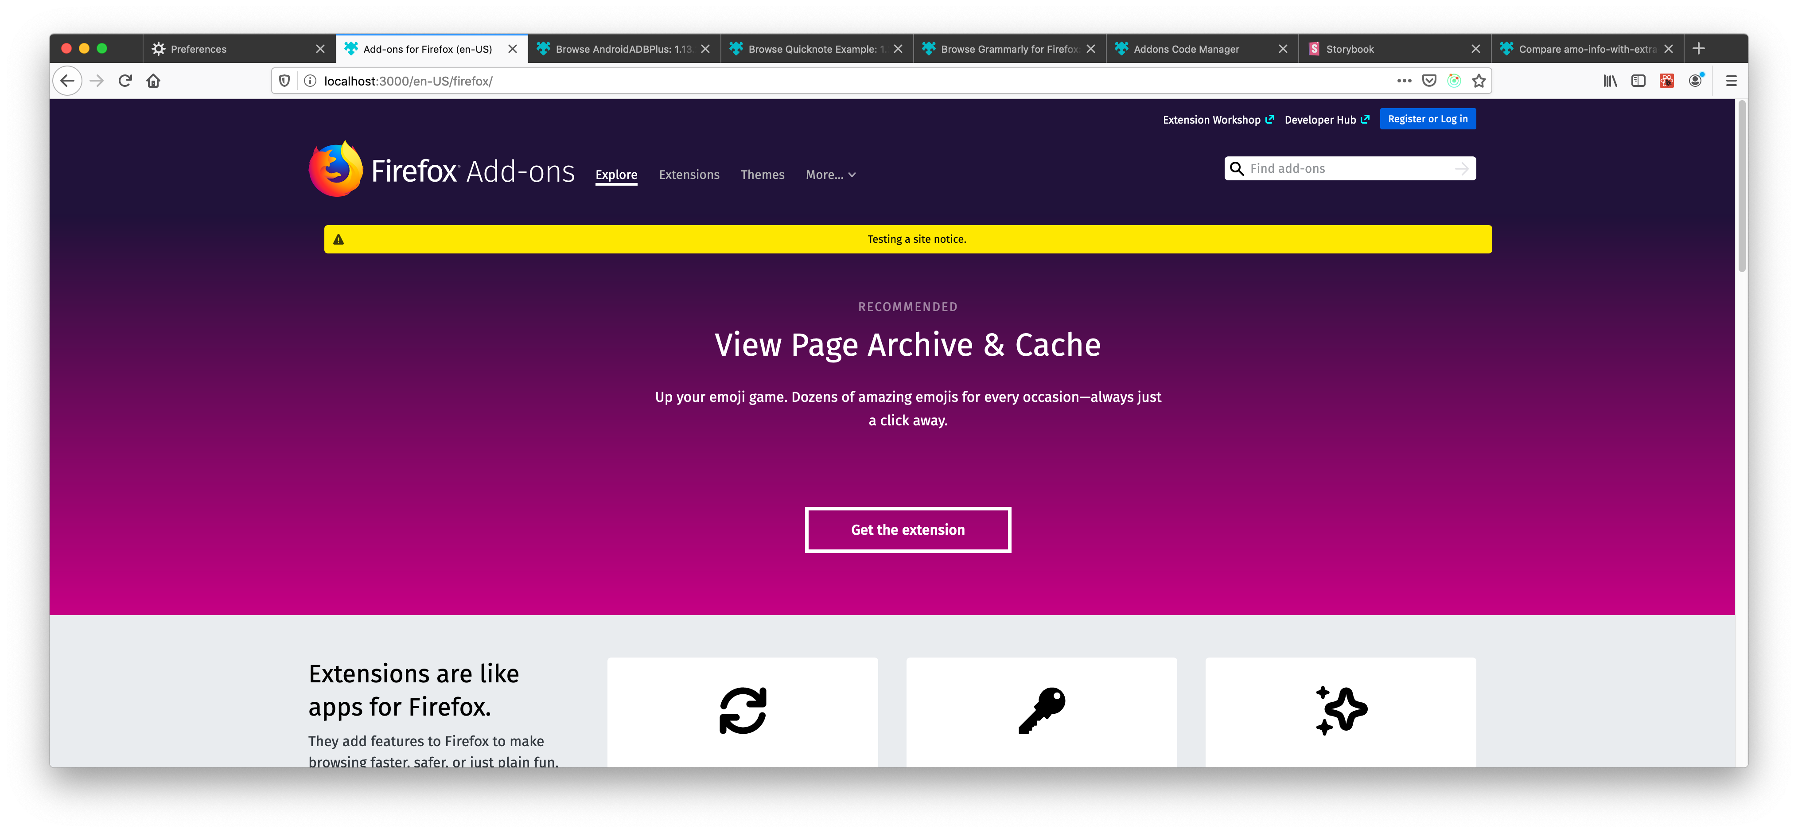Open the hamburger application menu
This screenshot has width=1798, height=833.
click(1731, 81)
